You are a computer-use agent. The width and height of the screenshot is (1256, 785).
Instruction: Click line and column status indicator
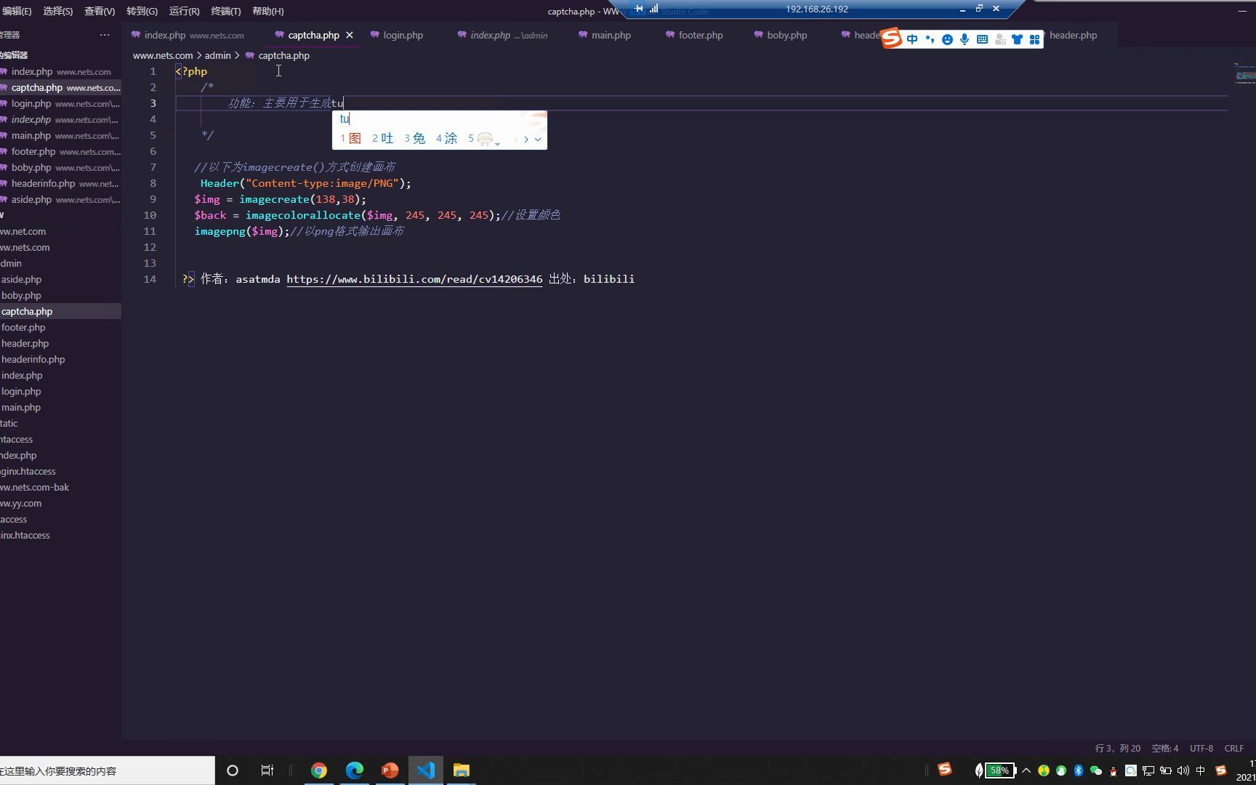tap(1117, 748)
